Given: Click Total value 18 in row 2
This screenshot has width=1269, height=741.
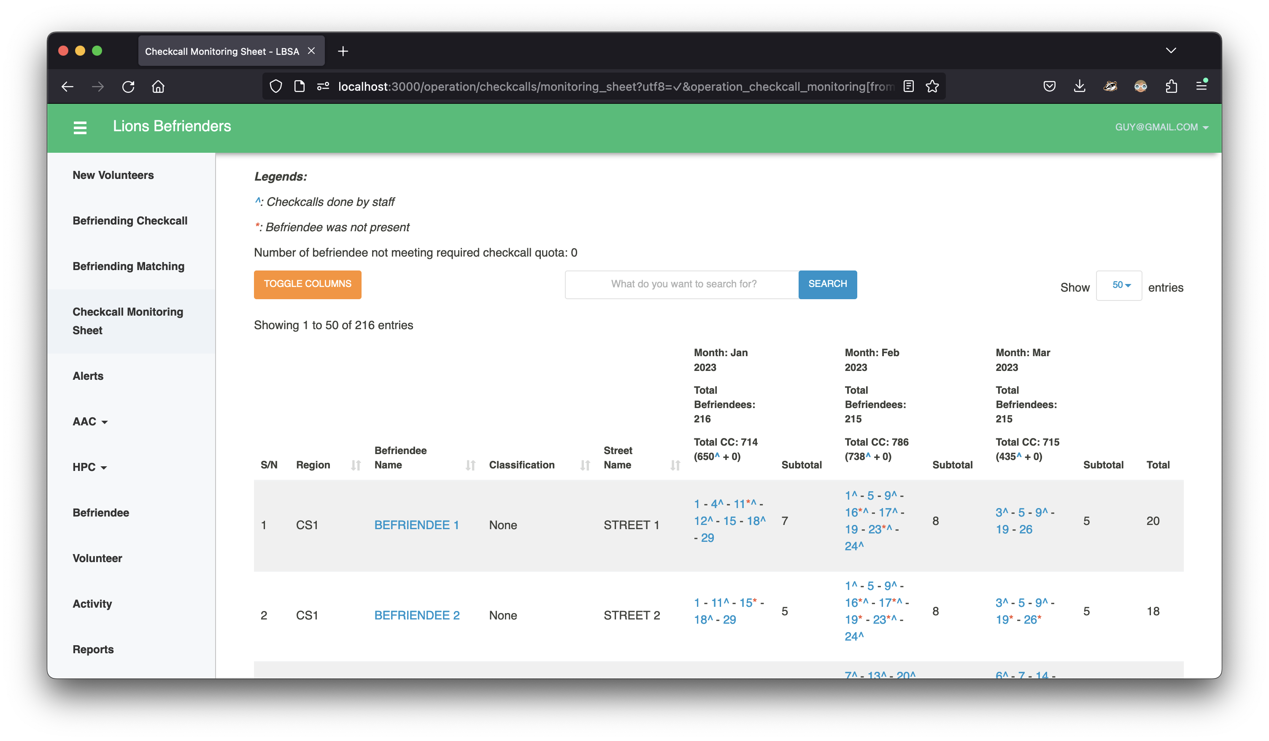Looking at the screenshot, I should pyautogui.click(x=1153, y=611).
